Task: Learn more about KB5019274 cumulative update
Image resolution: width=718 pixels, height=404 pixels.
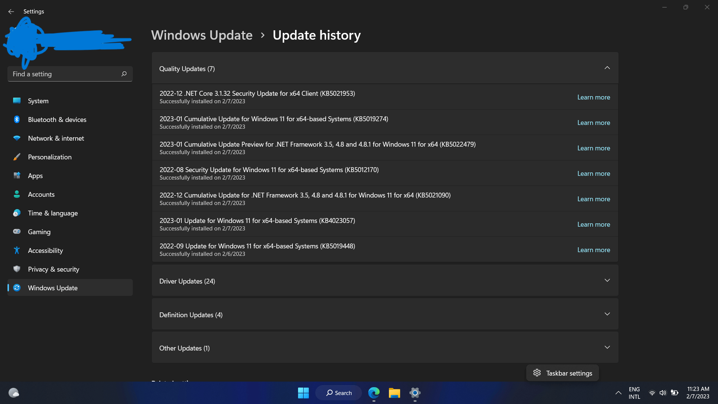Action: 593,123
